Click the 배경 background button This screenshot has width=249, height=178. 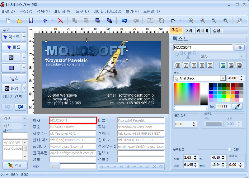(12, 89)
